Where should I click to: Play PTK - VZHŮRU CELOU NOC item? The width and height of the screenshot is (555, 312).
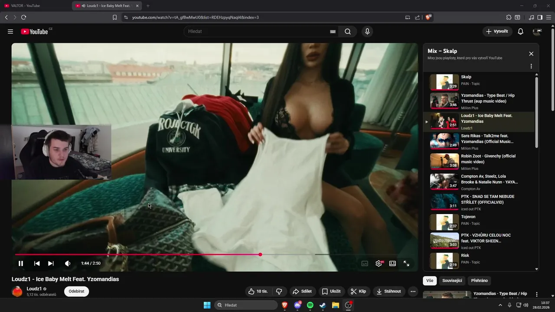coord(479,241)
